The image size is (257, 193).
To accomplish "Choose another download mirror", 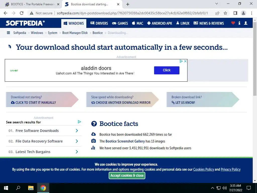I will point(122,100).
